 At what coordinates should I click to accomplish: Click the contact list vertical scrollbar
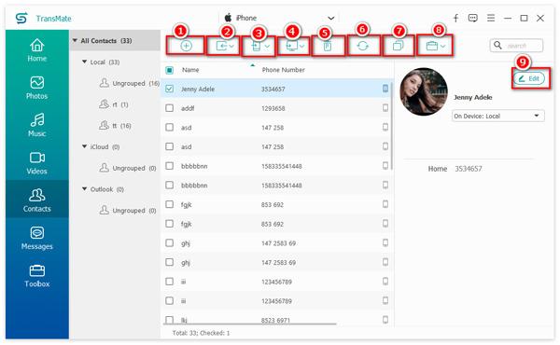392,126
